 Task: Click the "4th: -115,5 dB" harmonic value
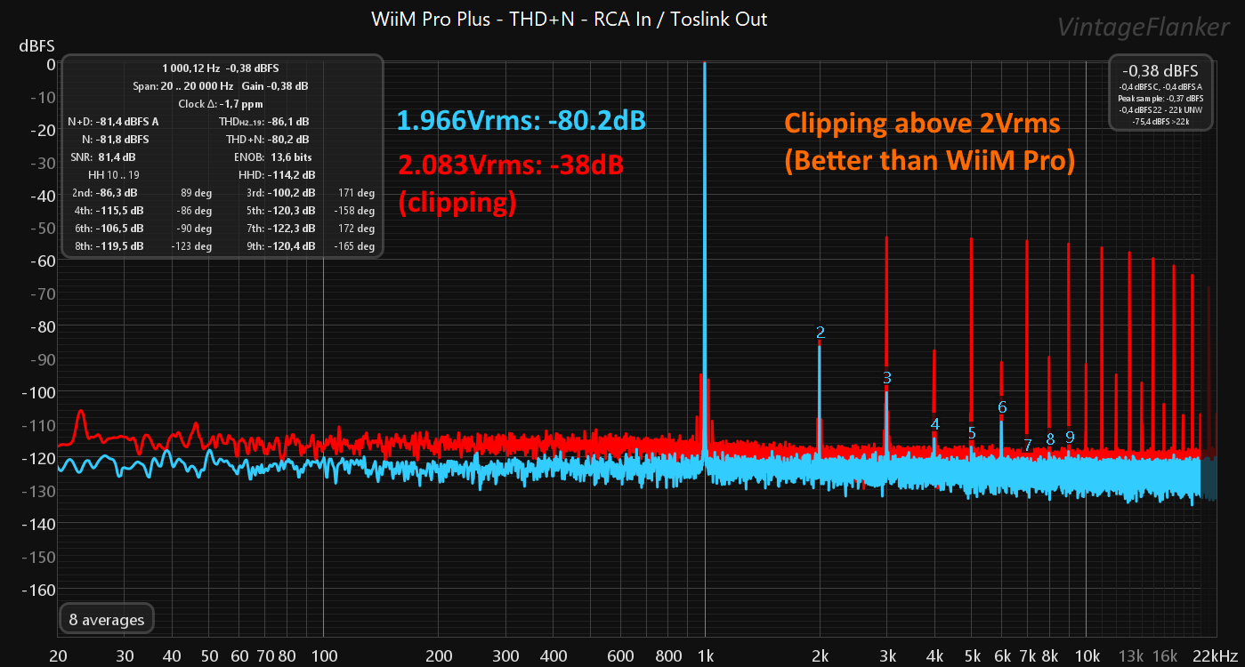coord(108,210)
